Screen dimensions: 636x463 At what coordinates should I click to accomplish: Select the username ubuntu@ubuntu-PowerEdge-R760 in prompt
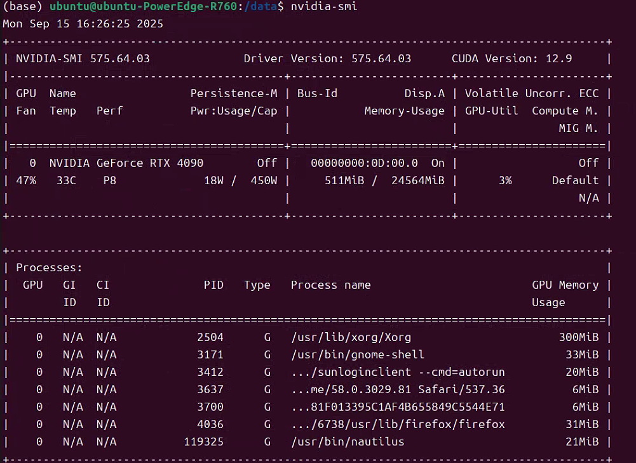point(143,6)
